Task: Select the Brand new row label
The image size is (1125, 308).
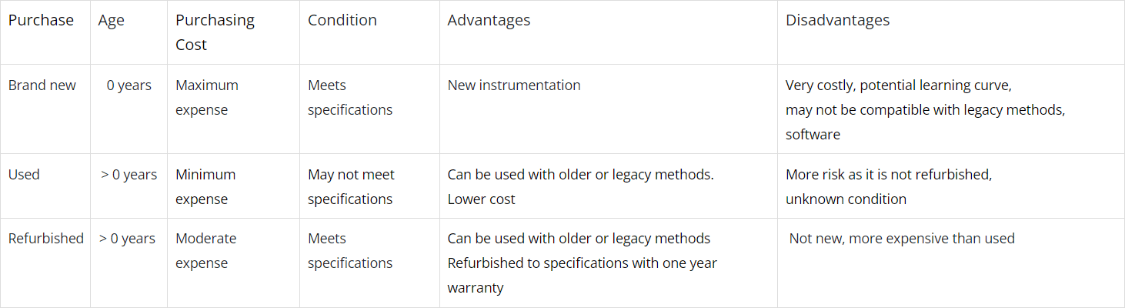Action: pos(42,85)
